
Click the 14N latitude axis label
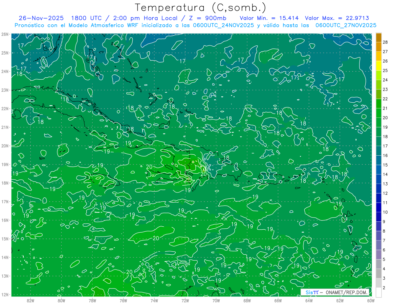click(x=5, y=257)
